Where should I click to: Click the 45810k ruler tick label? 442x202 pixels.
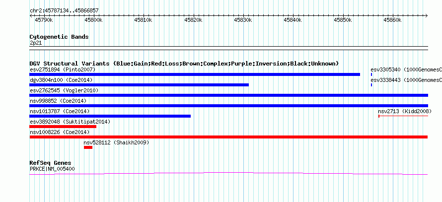click(143, 20)
